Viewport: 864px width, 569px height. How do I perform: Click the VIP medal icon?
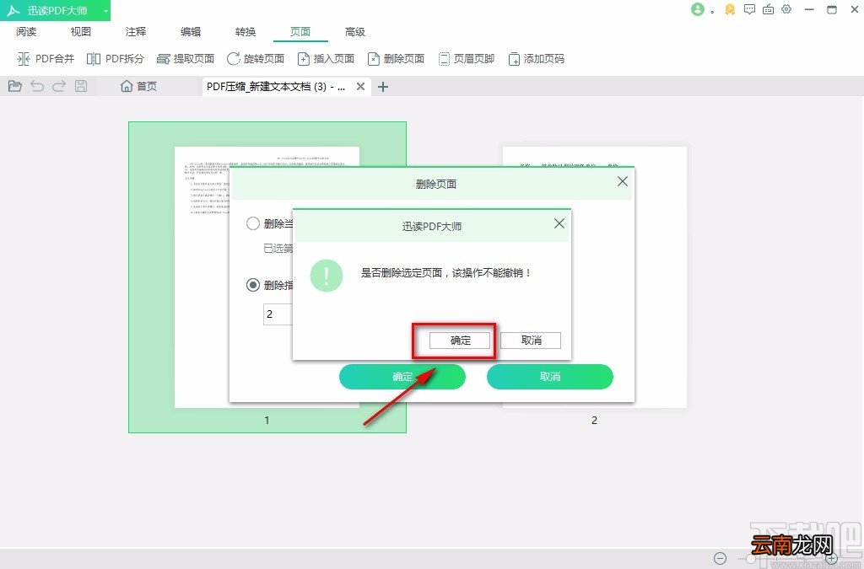[730, 9]
